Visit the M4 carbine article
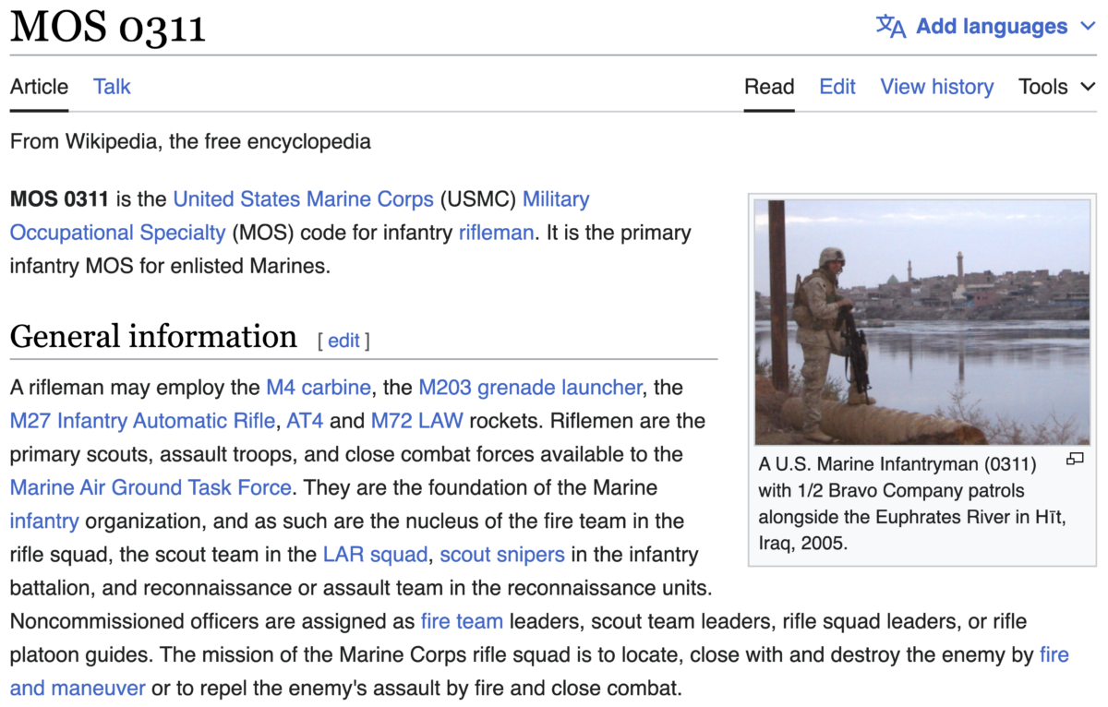This screenshot has width=1108, height=707. pyautogui.click(x=319, y=387)
